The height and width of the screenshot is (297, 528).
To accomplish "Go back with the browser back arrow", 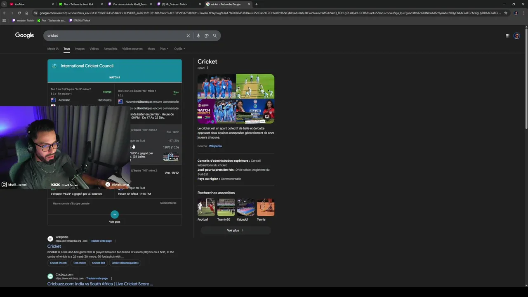I will point(4,13).
